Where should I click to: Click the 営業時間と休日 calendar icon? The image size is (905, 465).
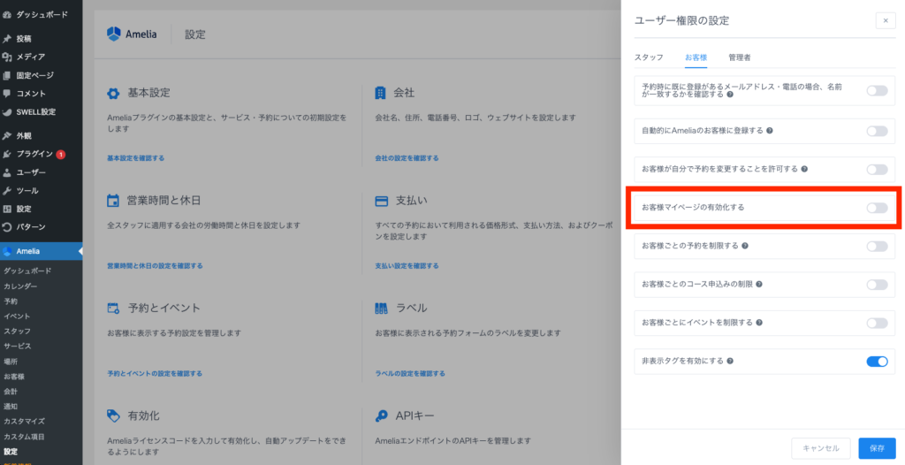[x=113, y=201]
